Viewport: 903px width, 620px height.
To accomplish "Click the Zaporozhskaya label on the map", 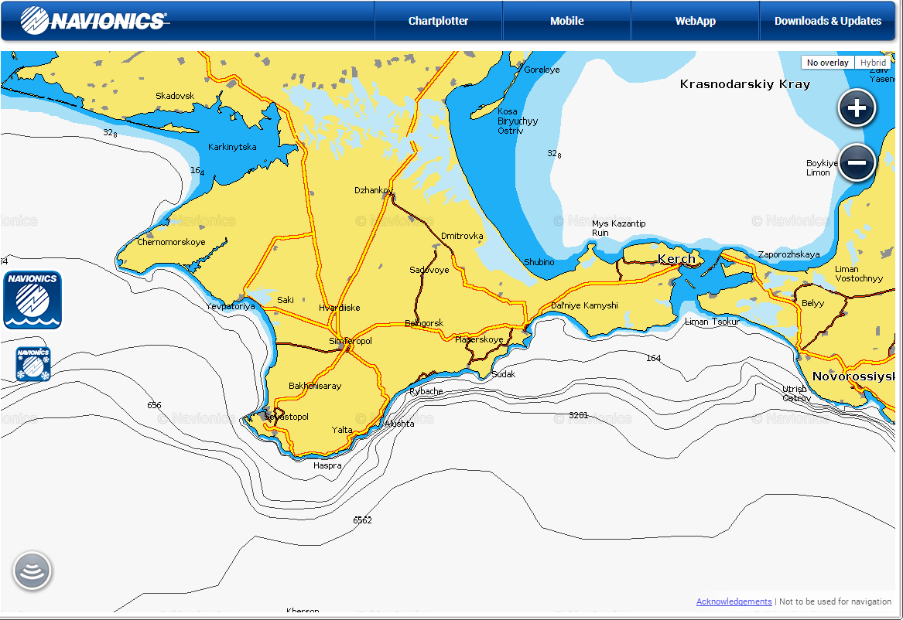I will click(788, 254).
